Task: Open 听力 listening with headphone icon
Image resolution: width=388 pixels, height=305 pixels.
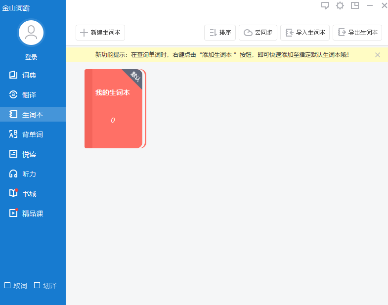Action: pos(29,174)
